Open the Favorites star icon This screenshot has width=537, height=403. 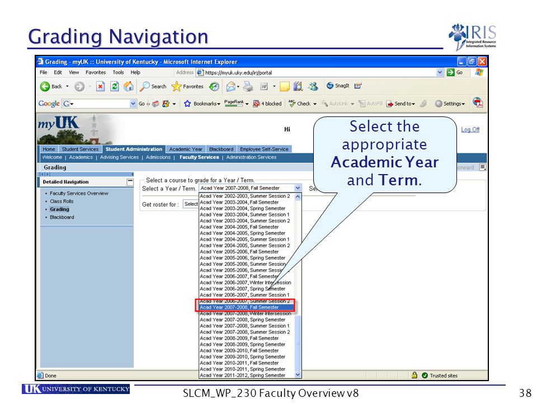(x=176, y=86)
